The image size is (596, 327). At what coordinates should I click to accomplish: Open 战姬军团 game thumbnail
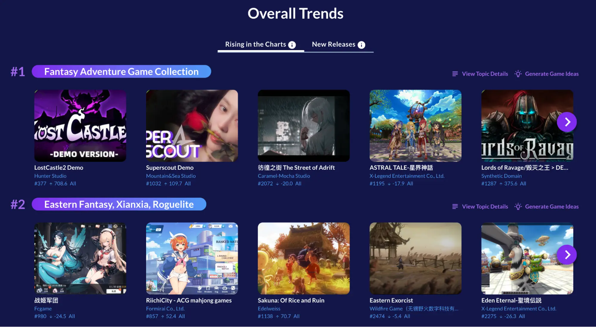point(80,258)
